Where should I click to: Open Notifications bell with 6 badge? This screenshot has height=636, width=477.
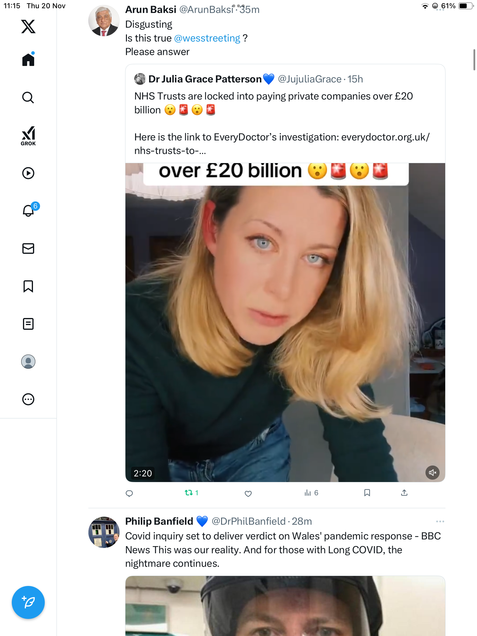(29, 210)
